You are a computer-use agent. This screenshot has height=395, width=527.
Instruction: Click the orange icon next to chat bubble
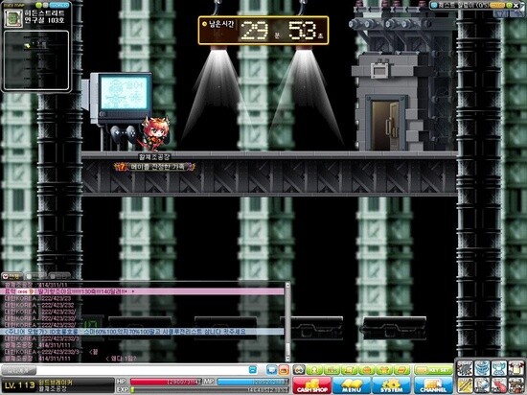(284, 370)
